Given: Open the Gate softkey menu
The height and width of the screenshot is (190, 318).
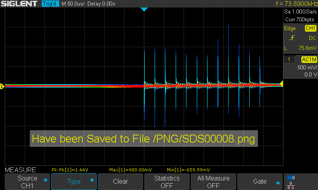Looking at the screenshot, I should click(260, 182).
